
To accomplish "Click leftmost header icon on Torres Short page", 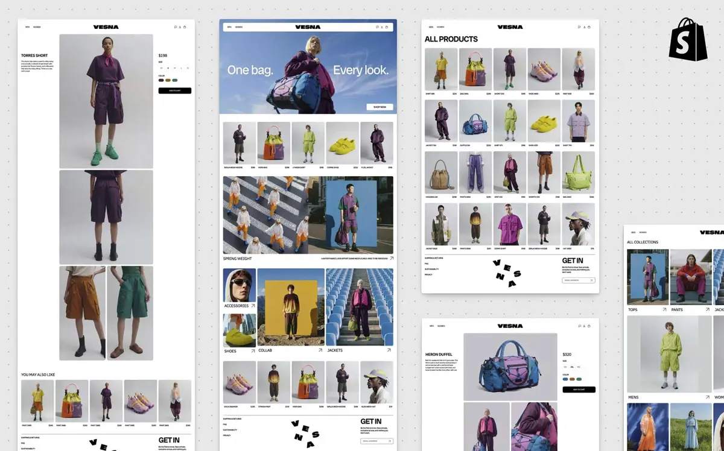I will [x=175, y=27].
